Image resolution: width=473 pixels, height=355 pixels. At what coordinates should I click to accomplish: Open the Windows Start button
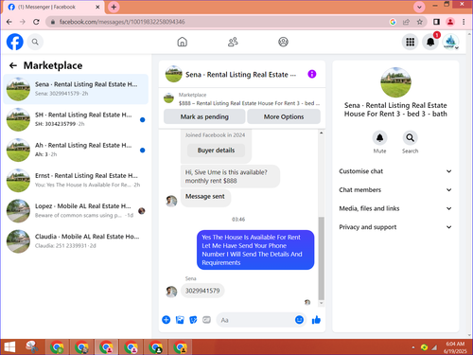[x=9, y=347]
